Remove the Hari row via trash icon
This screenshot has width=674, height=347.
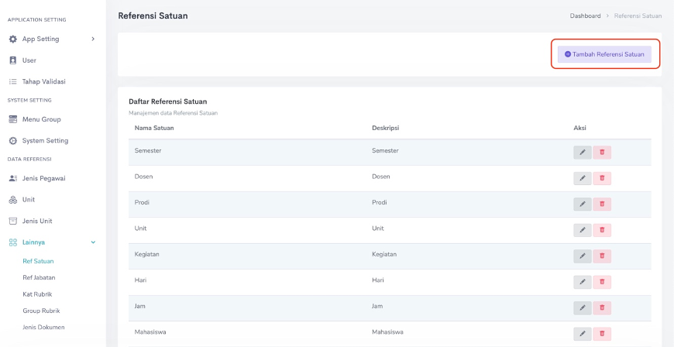click(602, 282)
